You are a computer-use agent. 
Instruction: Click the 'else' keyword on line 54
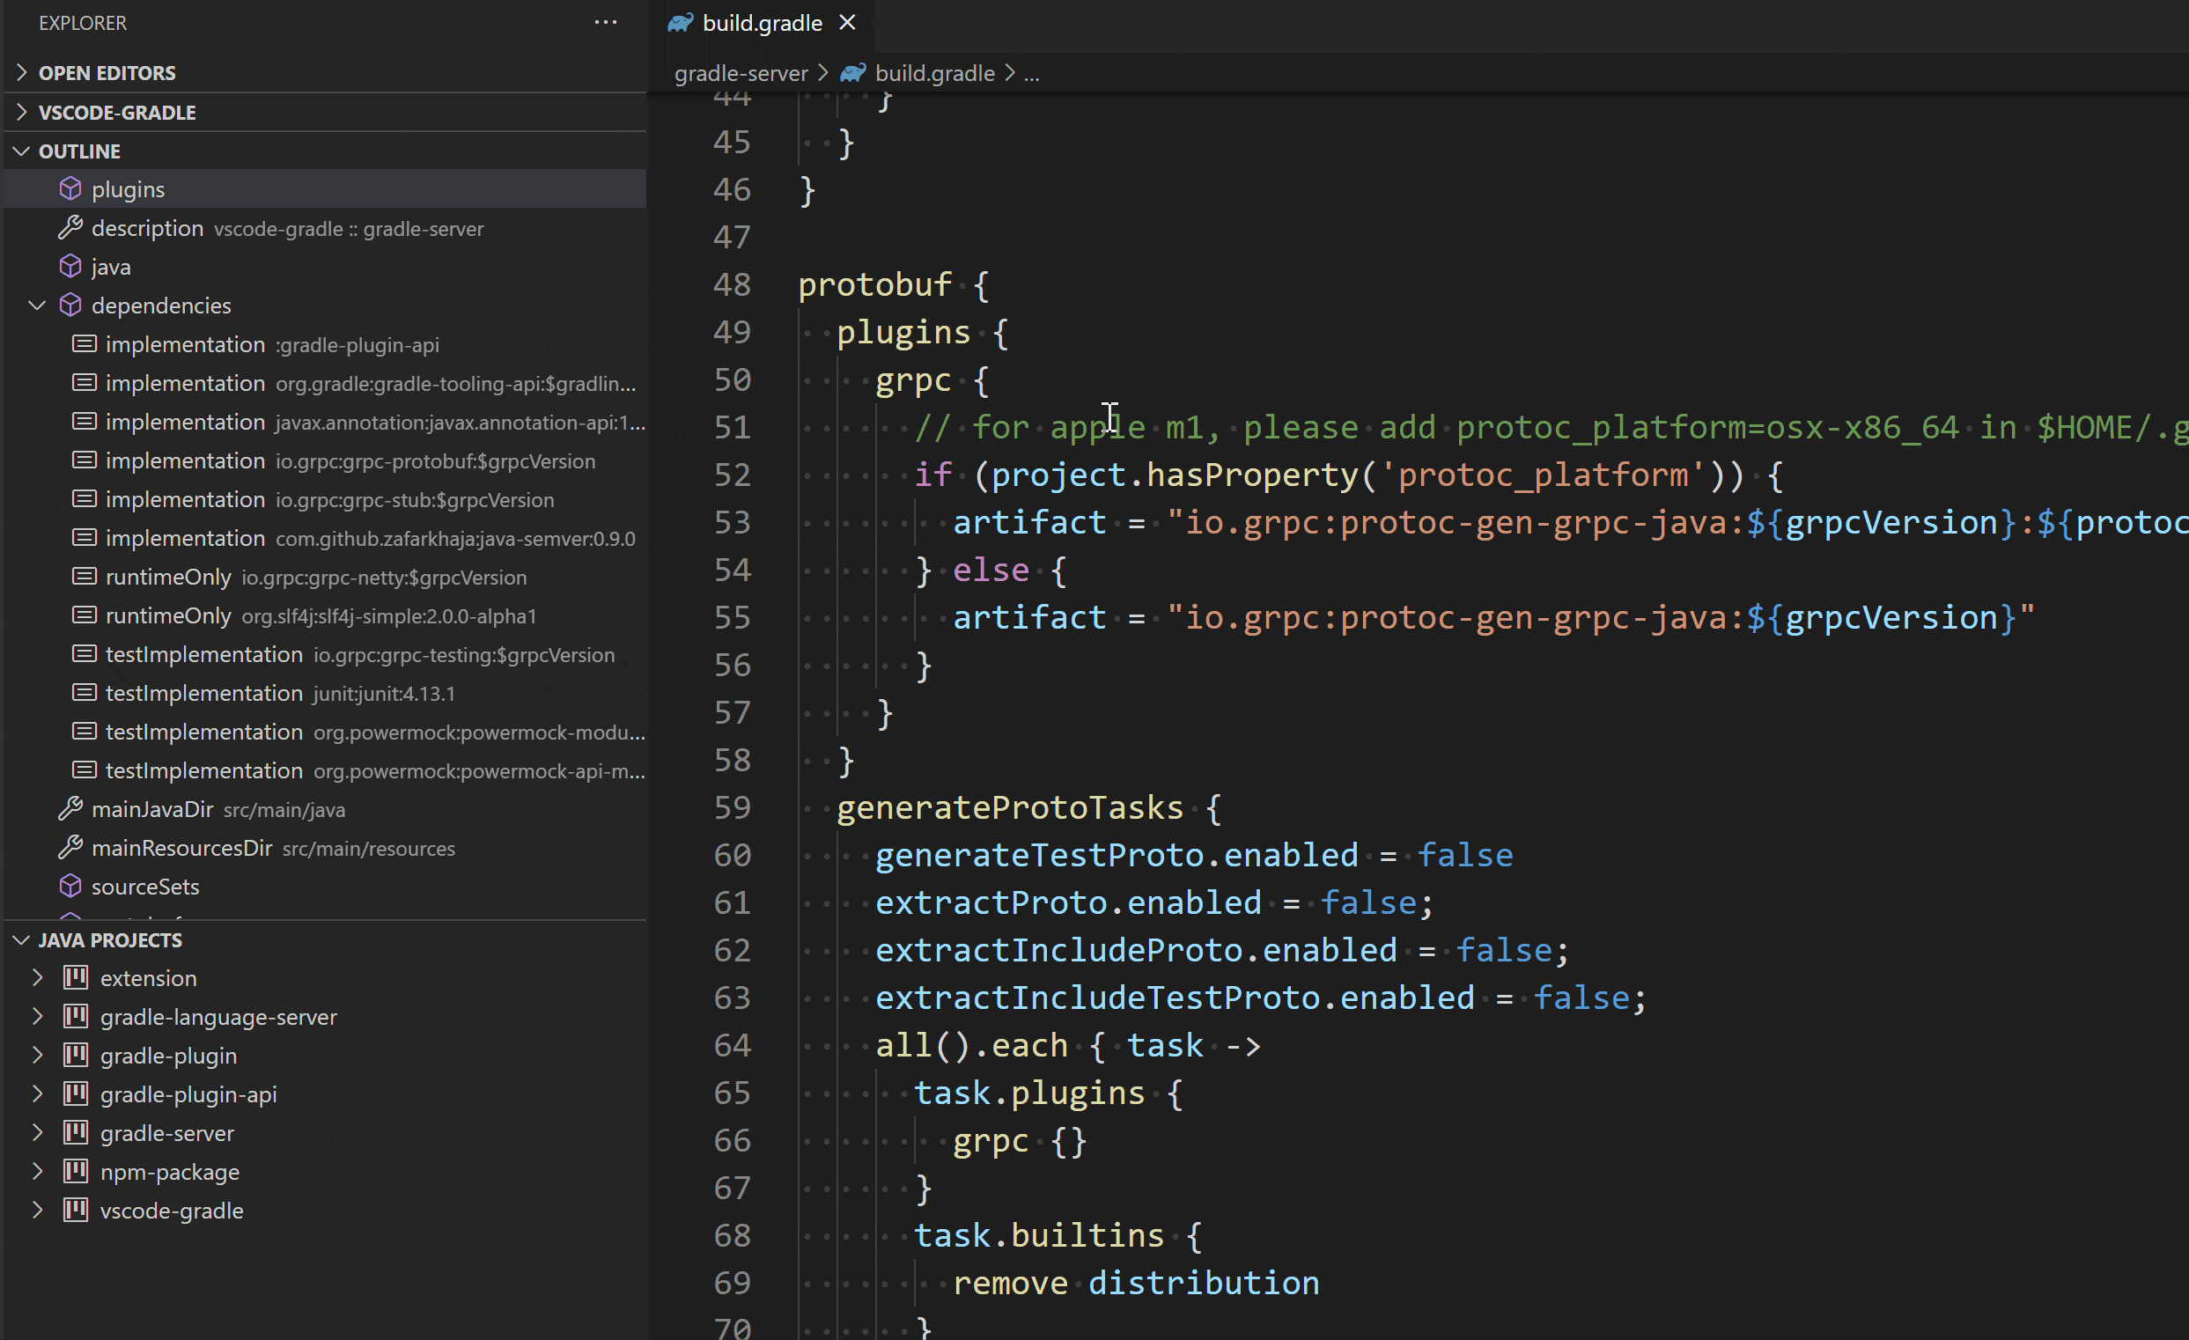991,570
